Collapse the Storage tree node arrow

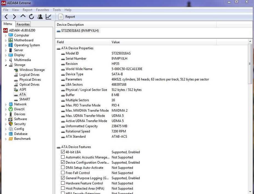6,65
